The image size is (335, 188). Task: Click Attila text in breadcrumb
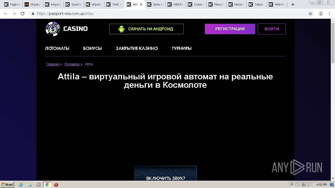89,64
